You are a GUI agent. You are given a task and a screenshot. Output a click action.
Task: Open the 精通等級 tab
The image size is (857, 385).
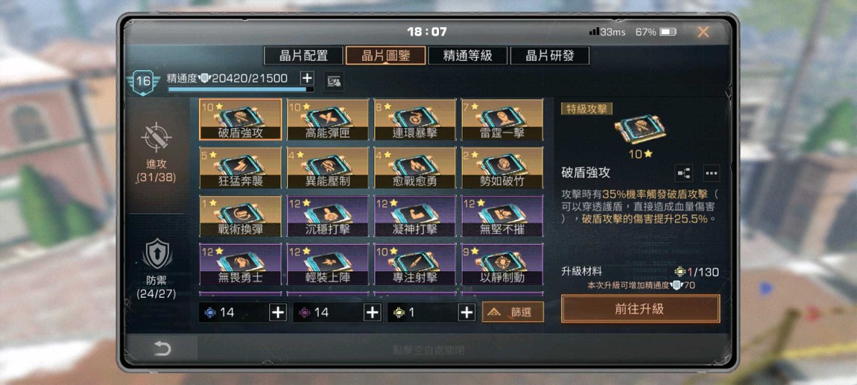pos(468,55)
